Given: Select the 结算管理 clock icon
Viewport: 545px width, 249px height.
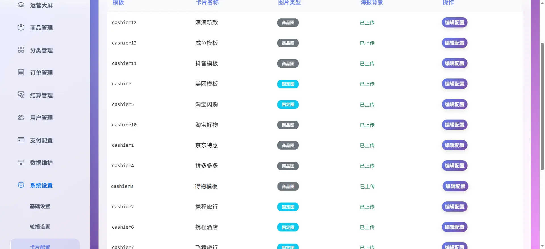Looking at the screenshot, I should coord(21,95).
